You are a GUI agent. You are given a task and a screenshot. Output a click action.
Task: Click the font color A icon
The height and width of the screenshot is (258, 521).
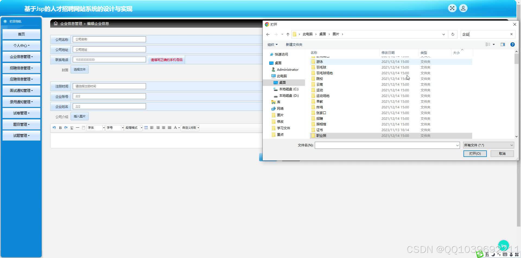click(x=175, y=128)
